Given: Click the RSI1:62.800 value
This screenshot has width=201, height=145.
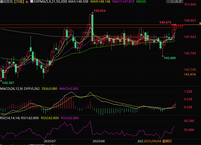Looking at the screenshot, I should click(30, 118).
